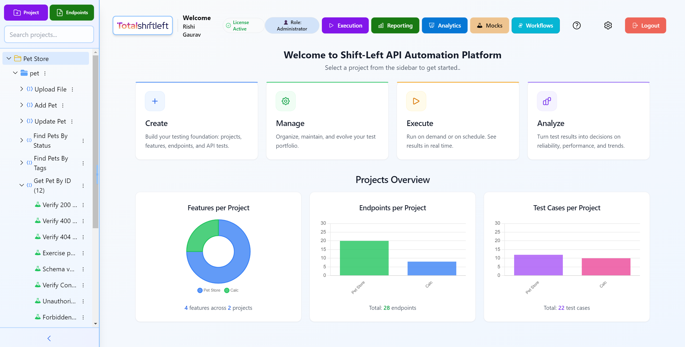Click the Analyze card icon

tap(547, 101)
